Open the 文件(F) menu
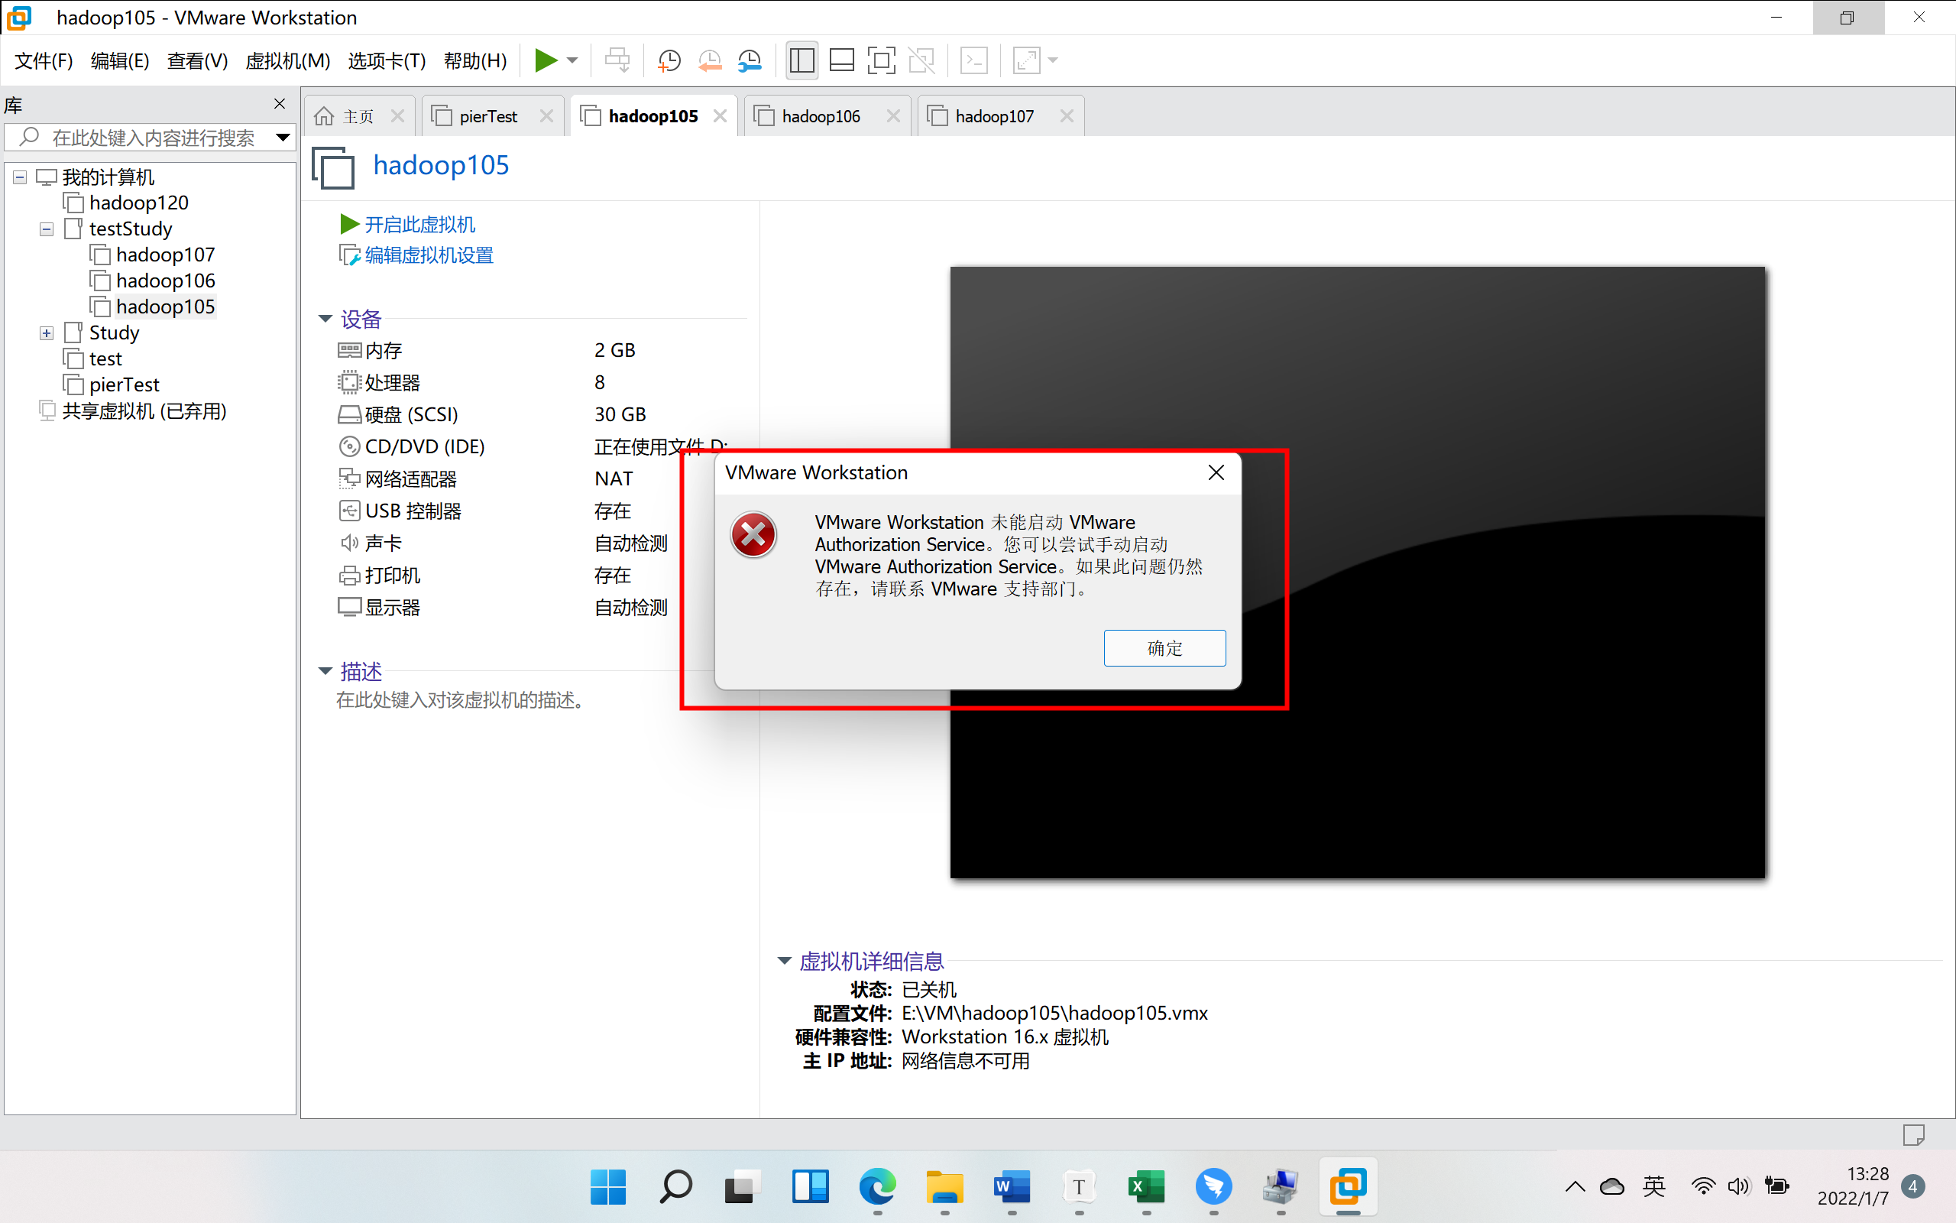 (x=44, y=60)
